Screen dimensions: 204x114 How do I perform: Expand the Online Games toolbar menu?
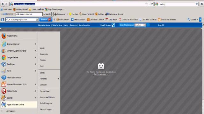coord(78,20)
